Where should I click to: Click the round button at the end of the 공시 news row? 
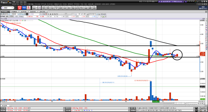(194, 108)
